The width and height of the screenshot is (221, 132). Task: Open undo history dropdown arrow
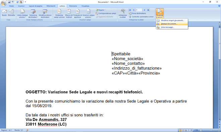[15, 2]
